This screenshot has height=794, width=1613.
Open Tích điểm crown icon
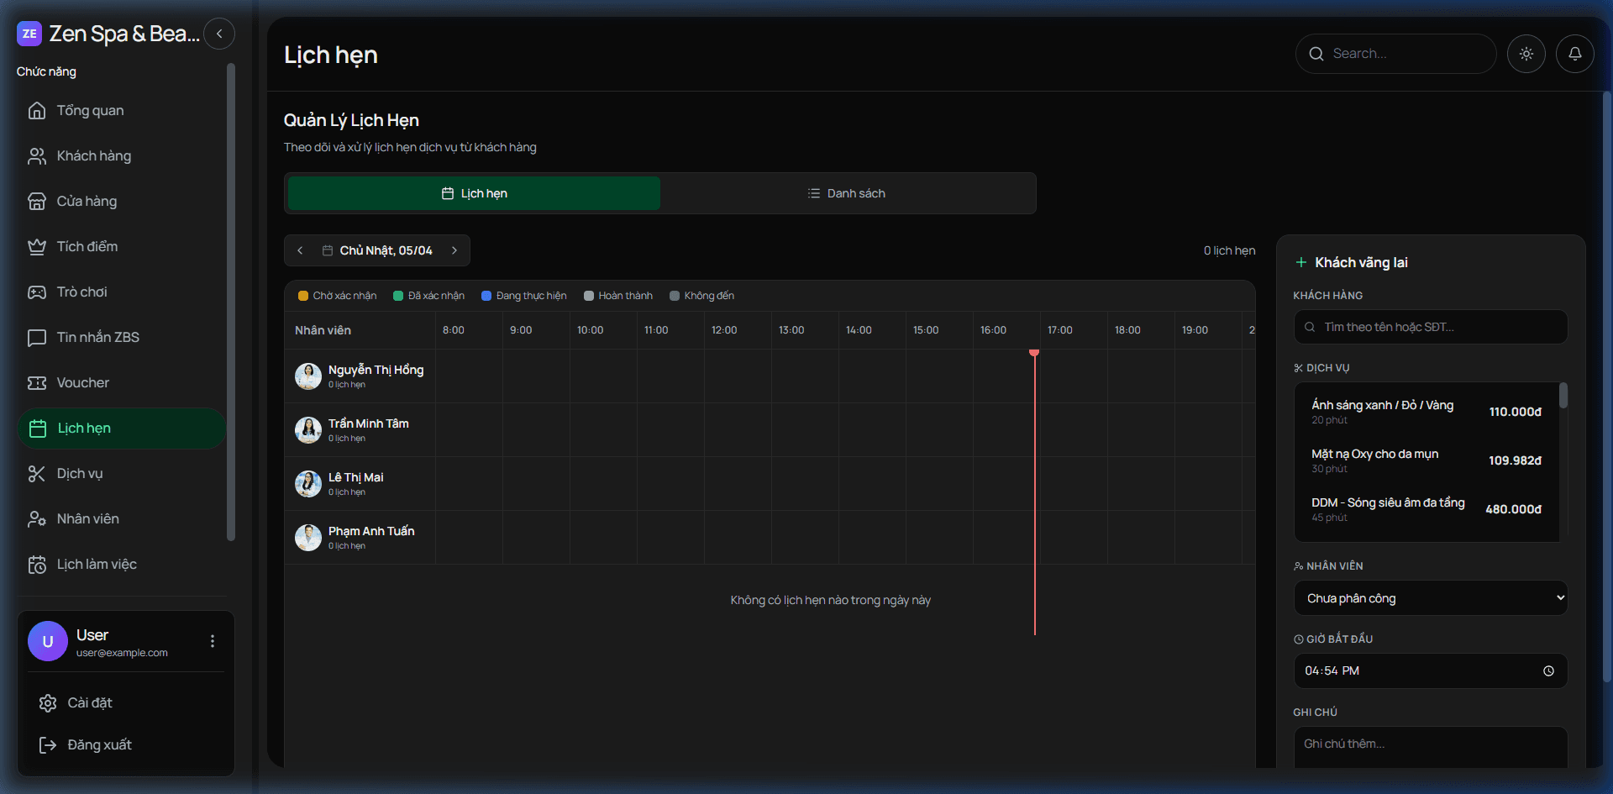click(37, 247)
